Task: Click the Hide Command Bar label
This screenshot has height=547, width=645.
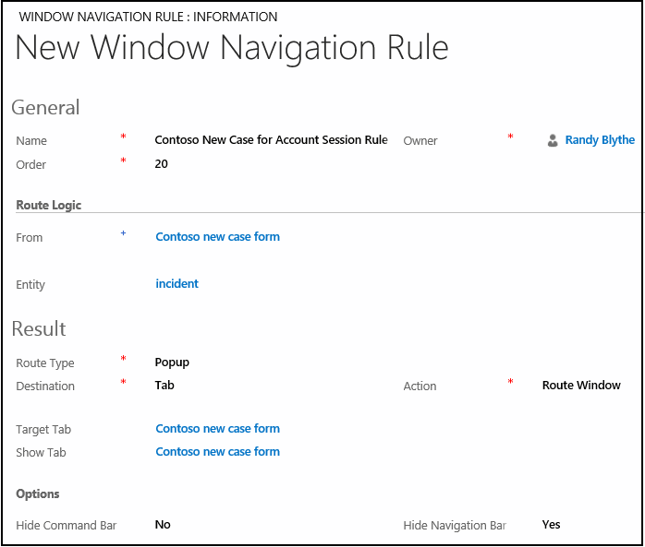Action: 67,526
